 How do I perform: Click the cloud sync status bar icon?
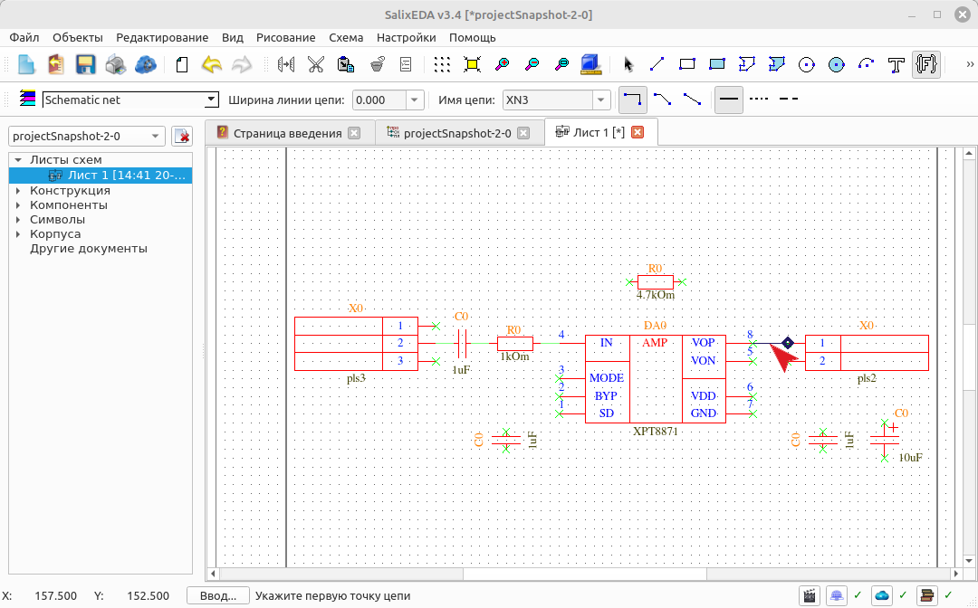click(x=881, y=595)
